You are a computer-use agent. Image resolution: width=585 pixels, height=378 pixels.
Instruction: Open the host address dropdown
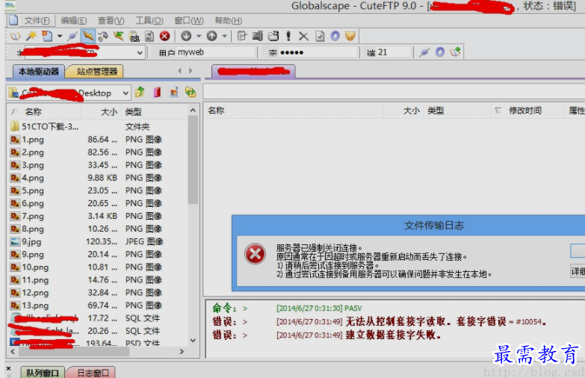pyautogui.click(x=140, y=52)
